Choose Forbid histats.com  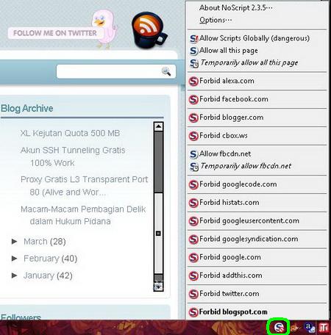tap(257, 203)
